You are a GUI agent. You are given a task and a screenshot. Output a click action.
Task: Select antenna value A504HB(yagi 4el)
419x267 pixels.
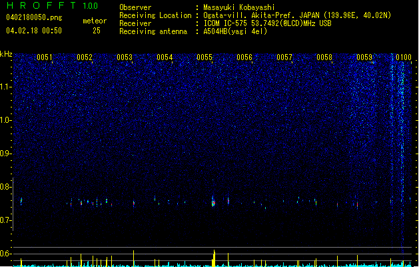click(235, 31)
